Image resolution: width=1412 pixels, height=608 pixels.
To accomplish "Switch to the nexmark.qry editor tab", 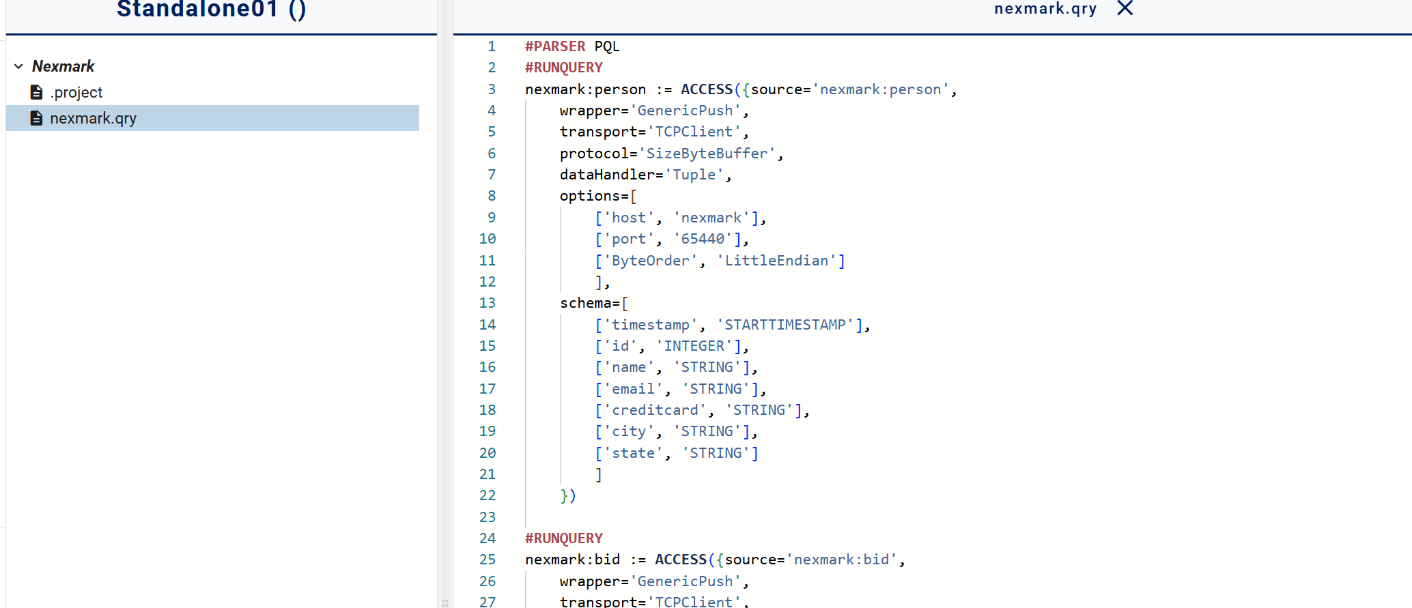I will point(1045,9).
